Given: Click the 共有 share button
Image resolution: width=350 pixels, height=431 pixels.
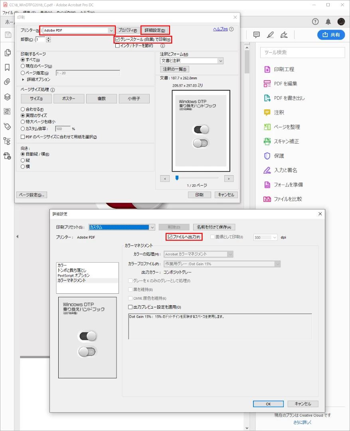Looking at the screenshot, I should pos(331,35).
